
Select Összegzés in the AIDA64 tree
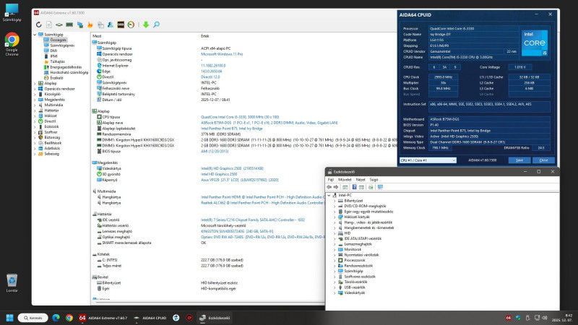coord(59,40)
